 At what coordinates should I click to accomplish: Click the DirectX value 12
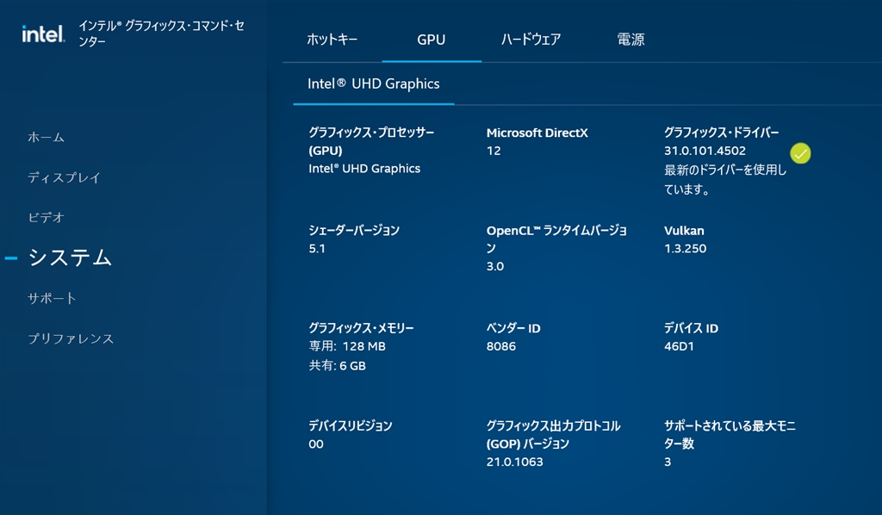click(x=494, y=151)
